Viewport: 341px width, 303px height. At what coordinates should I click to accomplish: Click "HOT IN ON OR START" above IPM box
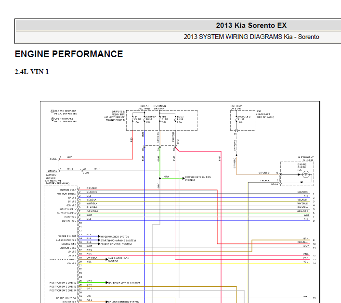(236, 107)
